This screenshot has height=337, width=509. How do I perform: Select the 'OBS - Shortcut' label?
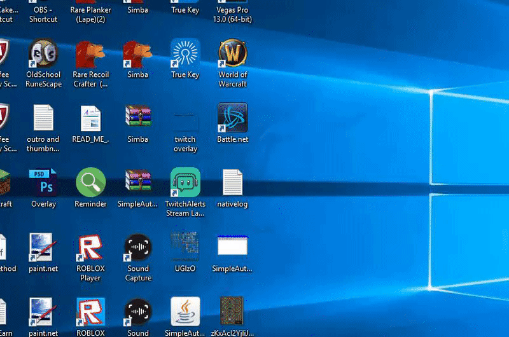point(43,15)
